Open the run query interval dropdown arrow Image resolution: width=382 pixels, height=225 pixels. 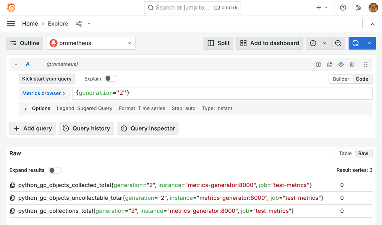tap(369, 43)
